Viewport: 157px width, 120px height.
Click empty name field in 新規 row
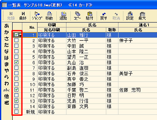pos(86,112)
